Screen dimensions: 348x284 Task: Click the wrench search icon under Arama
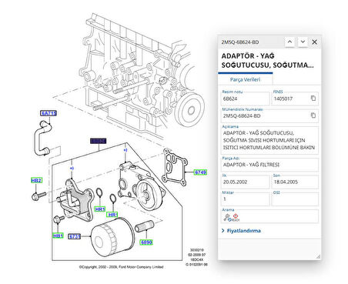pyautogui.click(x=226, y=218)
